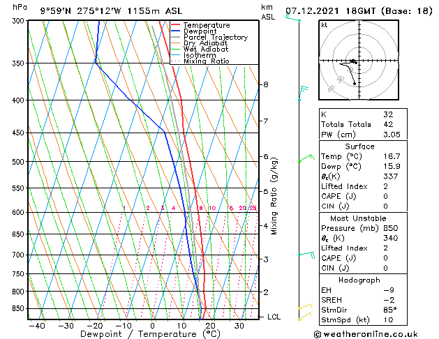Click the wind barb at 400 hPa level
This screenshot has width=439, height=339.
click(303, 93)
